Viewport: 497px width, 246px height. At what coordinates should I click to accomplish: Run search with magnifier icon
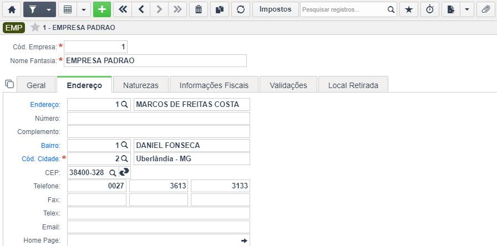tap(392, 9)
